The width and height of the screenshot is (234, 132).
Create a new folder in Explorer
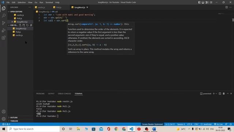click(24, 25)
